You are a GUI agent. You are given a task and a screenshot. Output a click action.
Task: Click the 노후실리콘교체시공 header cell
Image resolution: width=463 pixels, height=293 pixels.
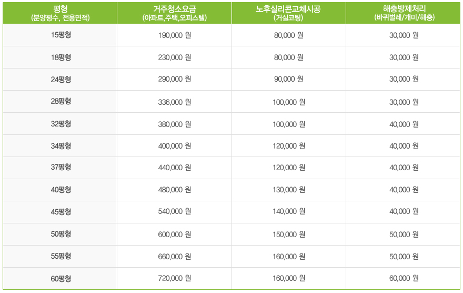(288, 13)
